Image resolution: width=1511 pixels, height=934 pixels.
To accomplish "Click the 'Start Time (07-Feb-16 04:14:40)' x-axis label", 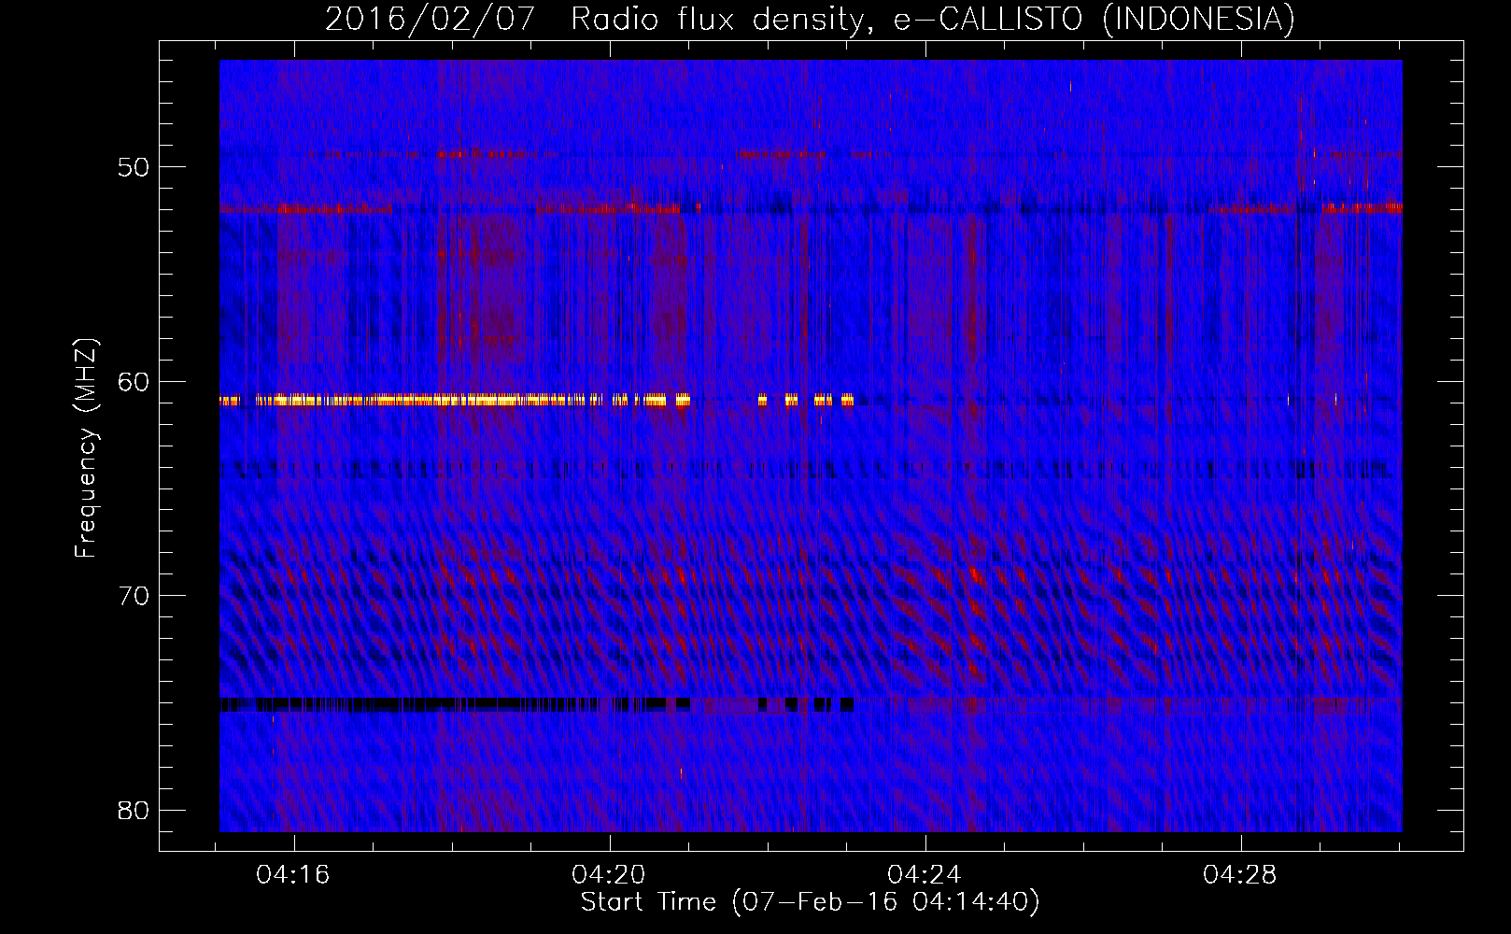I will [x=810, y=902].
